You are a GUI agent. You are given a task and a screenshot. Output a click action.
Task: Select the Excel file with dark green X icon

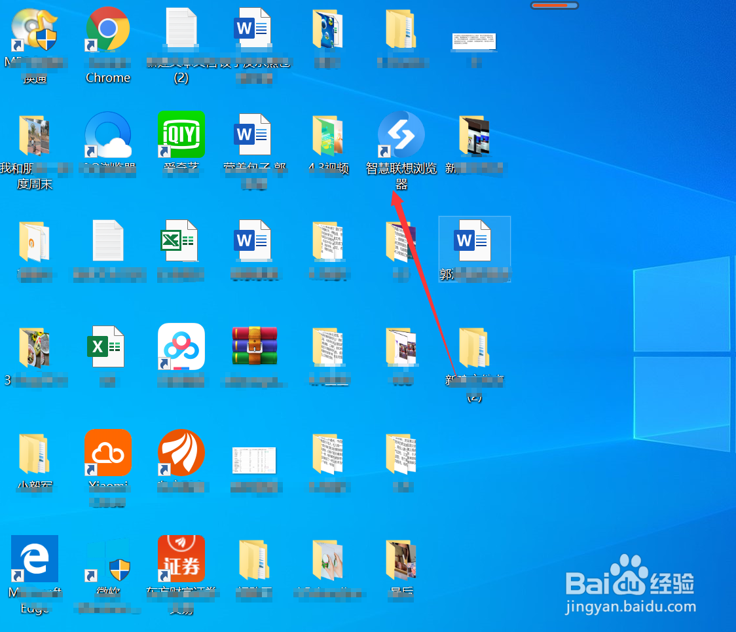(106, 346)
